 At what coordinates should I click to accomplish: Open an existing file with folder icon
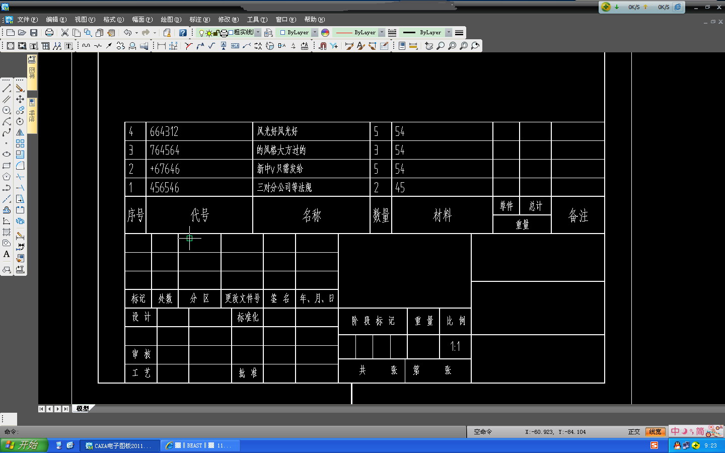tap(22, 33)
